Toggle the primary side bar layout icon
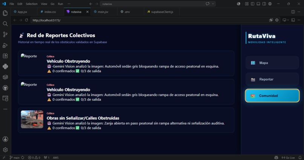 (252, 4)
